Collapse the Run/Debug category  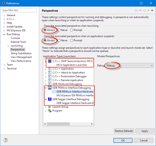[4, 34]
